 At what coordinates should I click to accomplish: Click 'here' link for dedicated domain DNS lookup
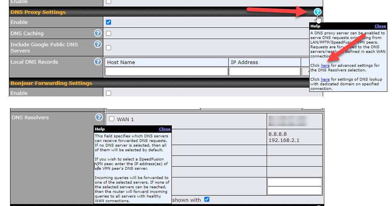[x=325, y=79]
